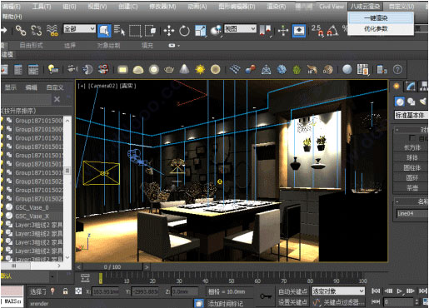Click the time slider 0 / 100
The image size is (429, 308).
tap(112, 267)
